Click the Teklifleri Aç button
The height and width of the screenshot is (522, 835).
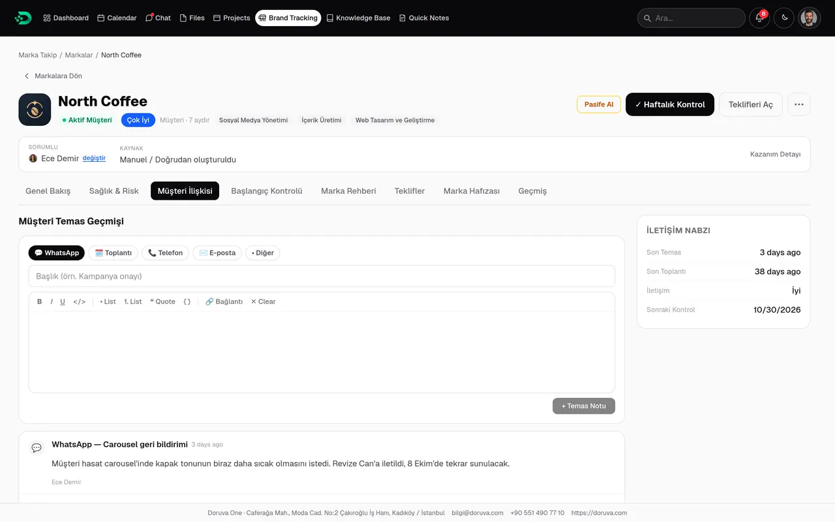click(751, 104)
